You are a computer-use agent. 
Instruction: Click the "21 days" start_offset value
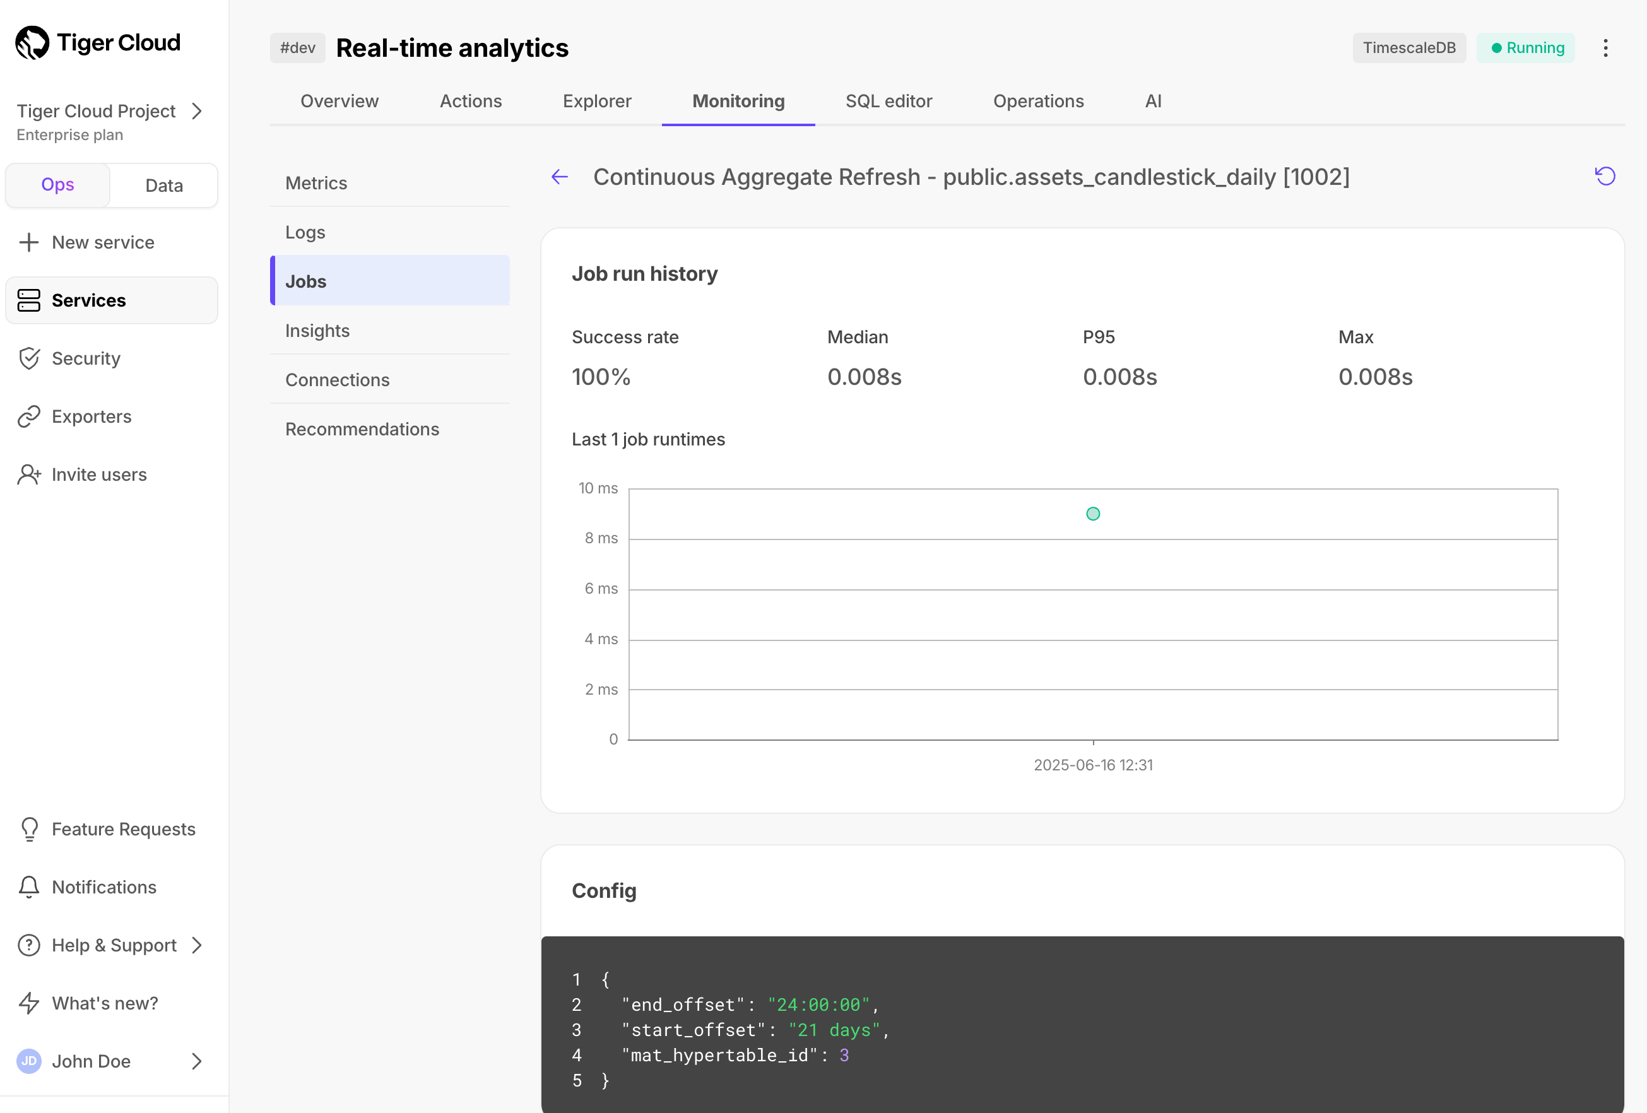[834, 1030]
